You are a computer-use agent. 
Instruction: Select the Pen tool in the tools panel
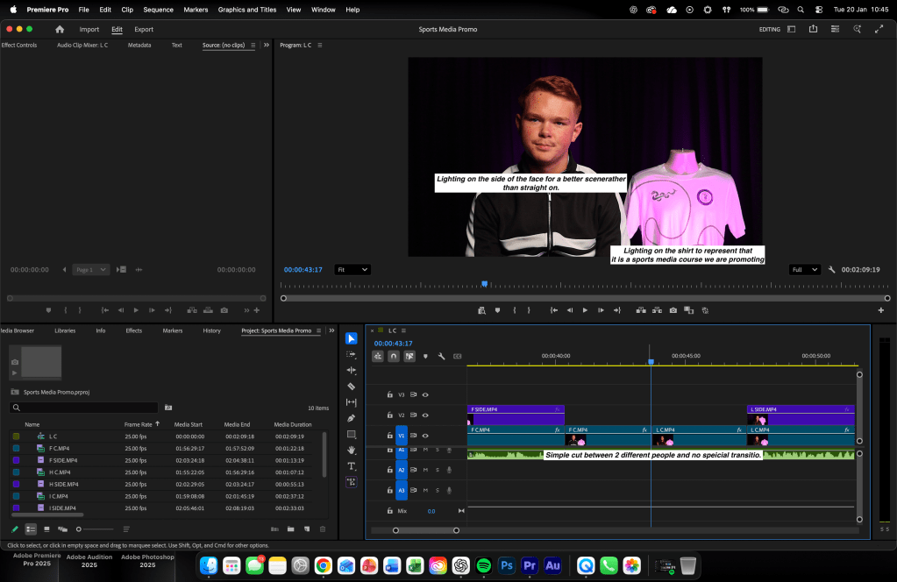[351, 418]
